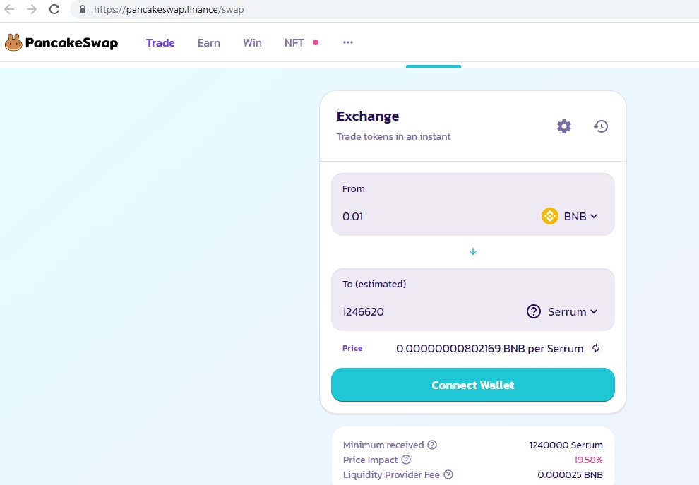Open the Serrum token selector dropdown
The image size is (699, 485).
coord(563,311)
